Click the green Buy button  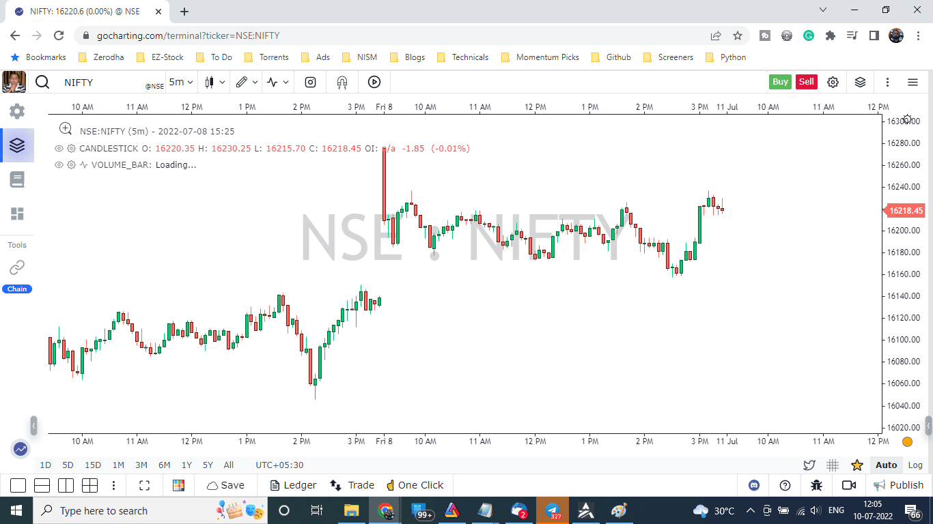780,81
